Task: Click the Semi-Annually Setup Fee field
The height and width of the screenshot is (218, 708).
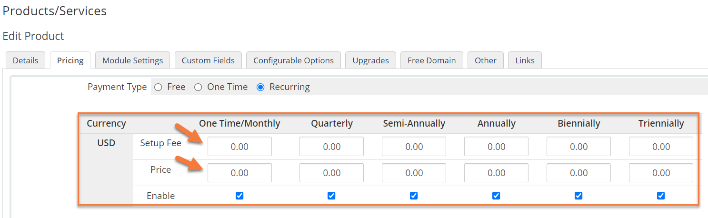Action: pos(414,147)
